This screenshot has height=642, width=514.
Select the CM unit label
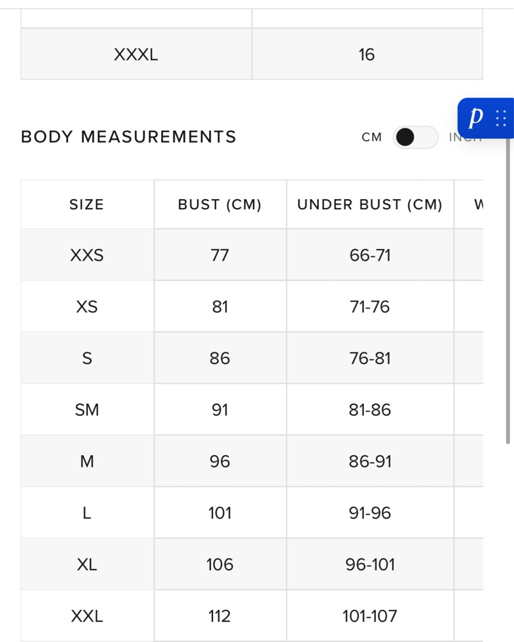pyautogui.click(x=372, y=137)
